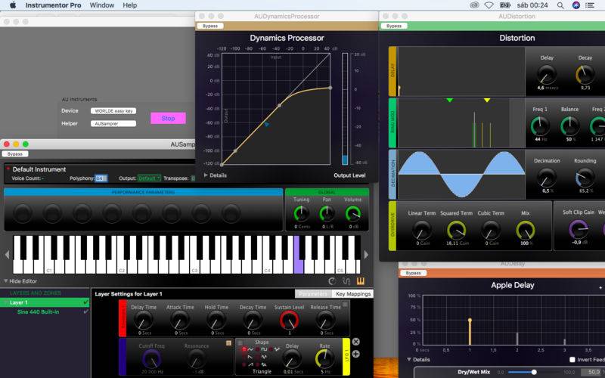The width and height of the screenshot is (605, 378).
Task: Open the Help menu
Action: (129, 5)
